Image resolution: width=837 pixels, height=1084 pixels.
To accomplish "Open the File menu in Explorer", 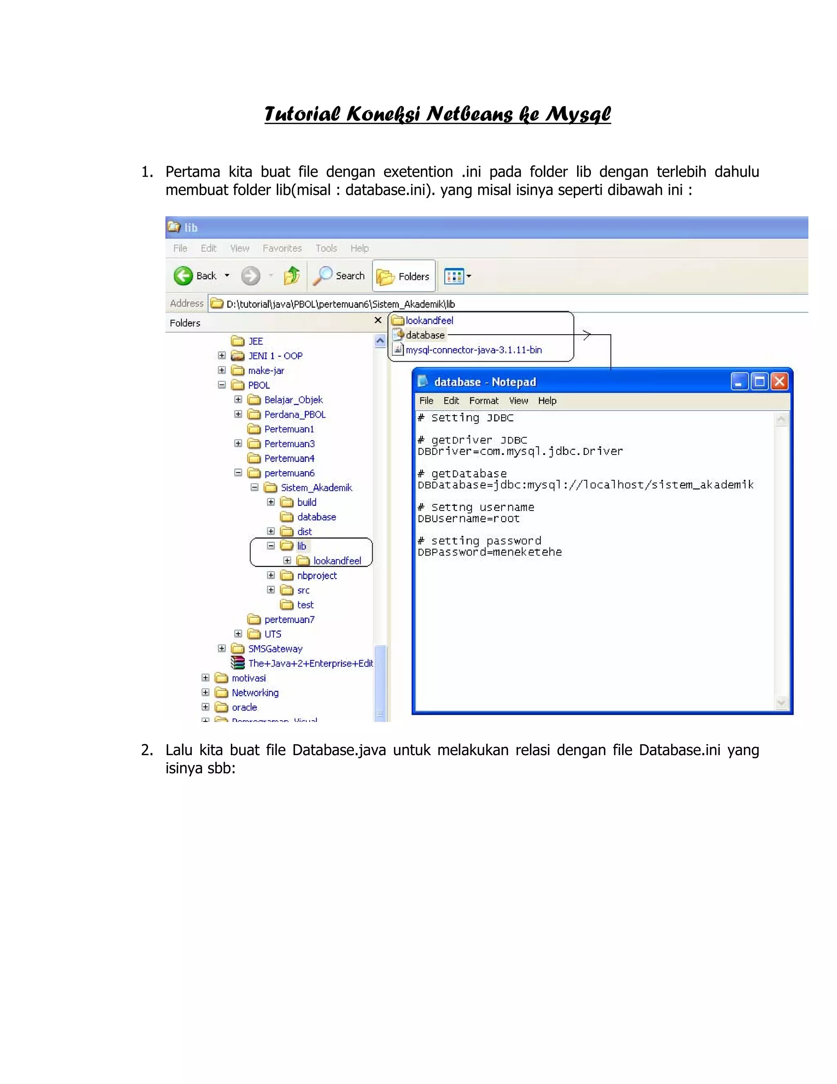I will pyautogui.click(x=180, y=248).
